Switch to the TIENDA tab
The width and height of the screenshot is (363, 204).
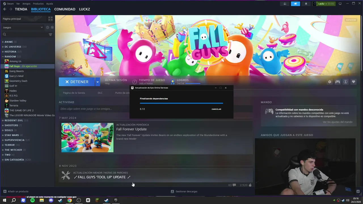coord(21,9)
